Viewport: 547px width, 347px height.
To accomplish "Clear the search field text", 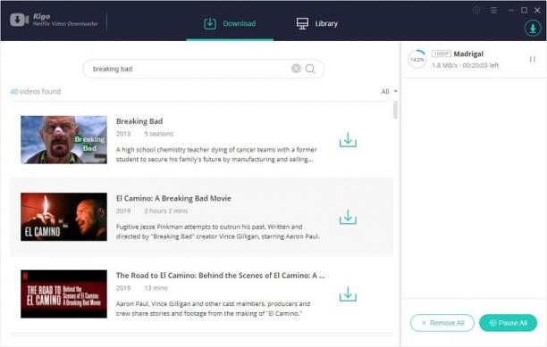I will coord(296,69).
